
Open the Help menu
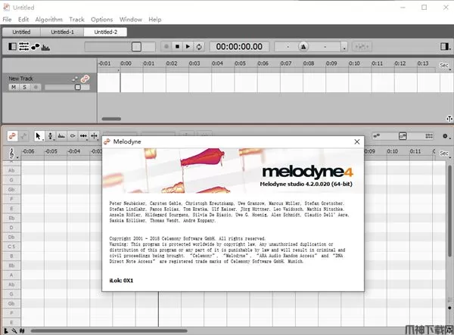click(x=155, y=20)
